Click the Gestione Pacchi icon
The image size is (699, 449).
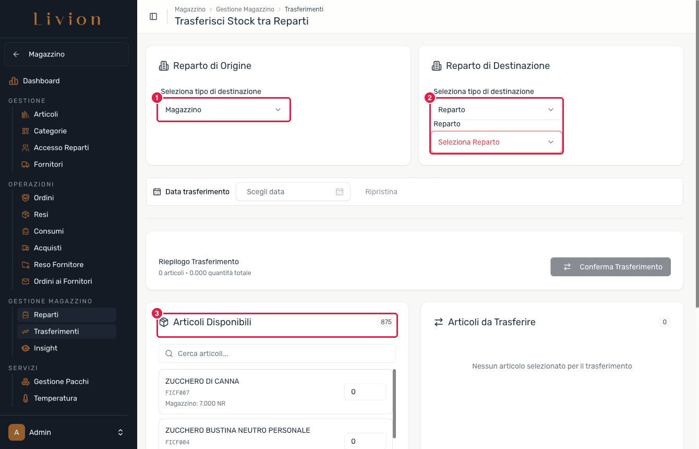[x=25, y=382]
